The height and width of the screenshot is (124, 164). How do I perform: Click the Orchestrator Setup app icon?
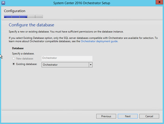(3, 3)
